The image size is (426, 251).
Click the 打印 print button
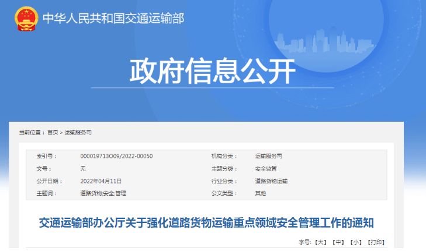[x=376, y=242]
